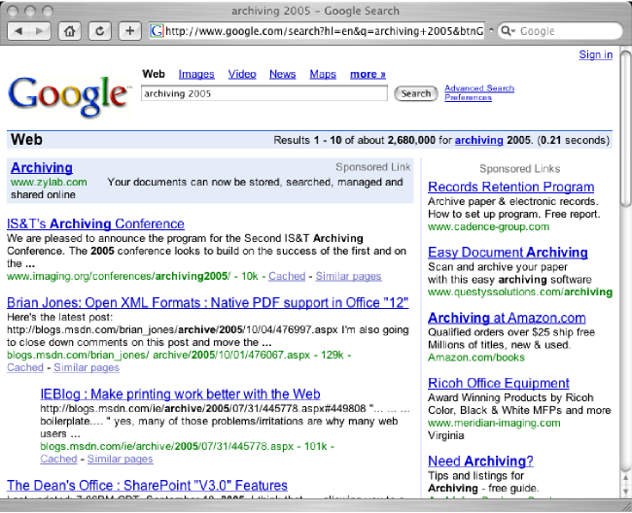Image resolution: width=632 pixels, height=513 pixels.
Task: Click the www.questyssolutions.com/archiving URL text
Action: (x=520, y=291)
